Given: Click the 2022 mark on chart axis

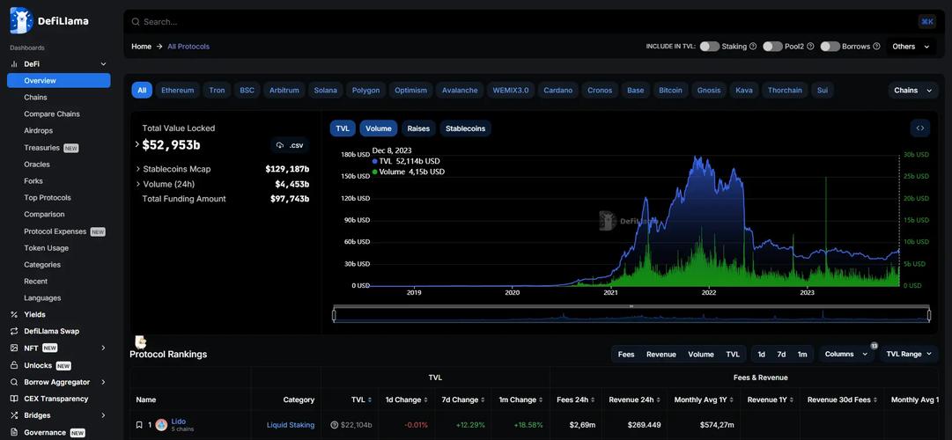Looking at the screenshot, I should point(709,292).
